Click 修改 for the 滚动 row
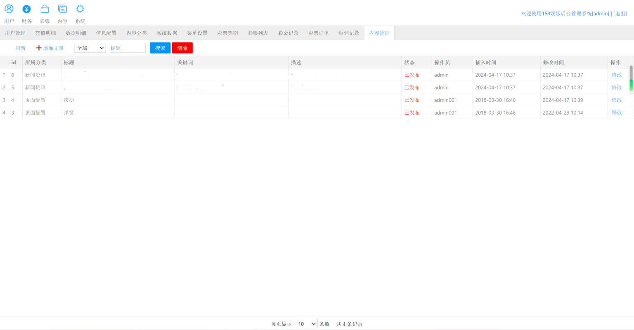The width and height of the screenshot is (634, 330). [x=617, y=100]
